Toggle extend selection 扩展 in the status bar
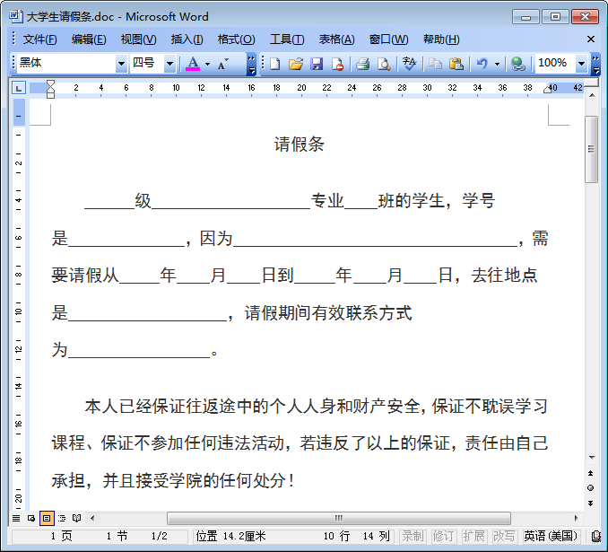The image size is (608, 552). pos(473,536)
